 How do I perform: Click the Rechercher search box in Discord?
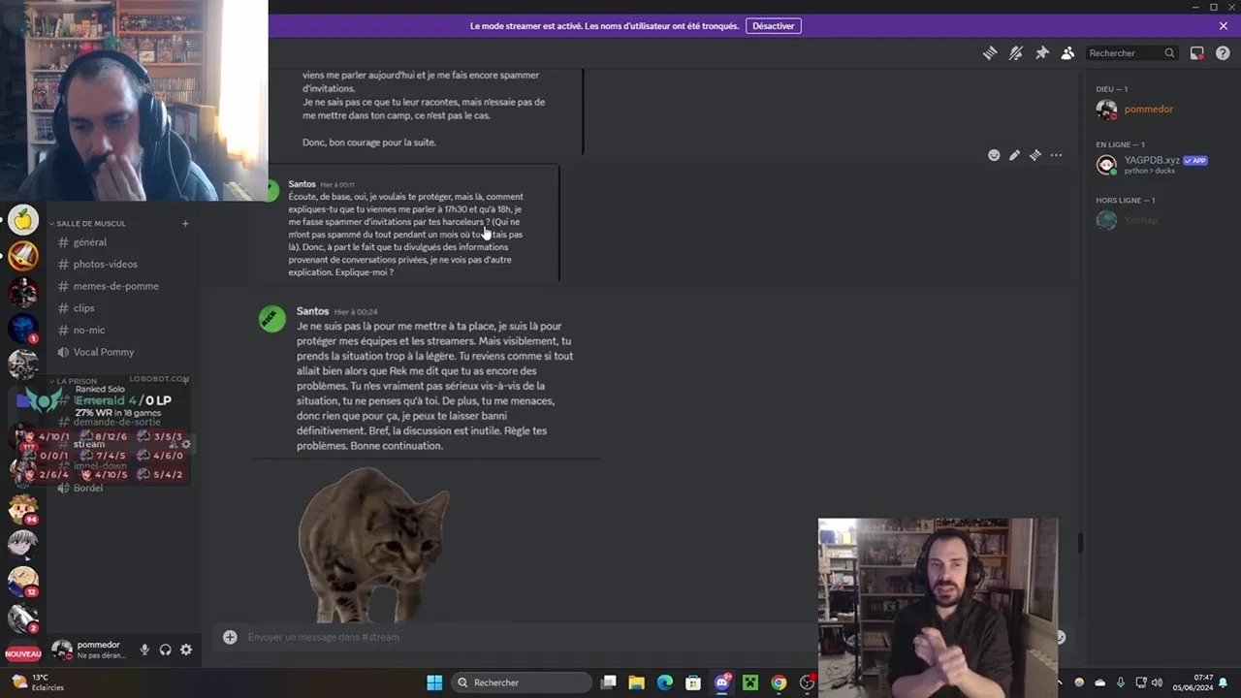pos(1131,53)
